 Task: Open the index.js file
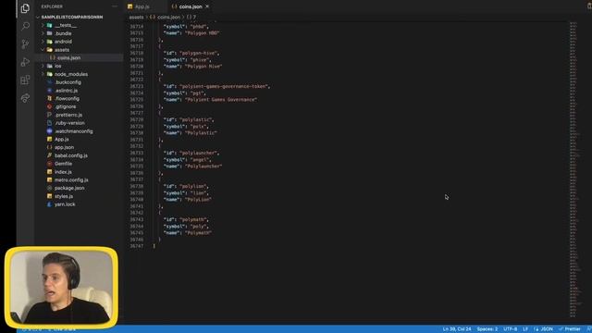(63, 172)
